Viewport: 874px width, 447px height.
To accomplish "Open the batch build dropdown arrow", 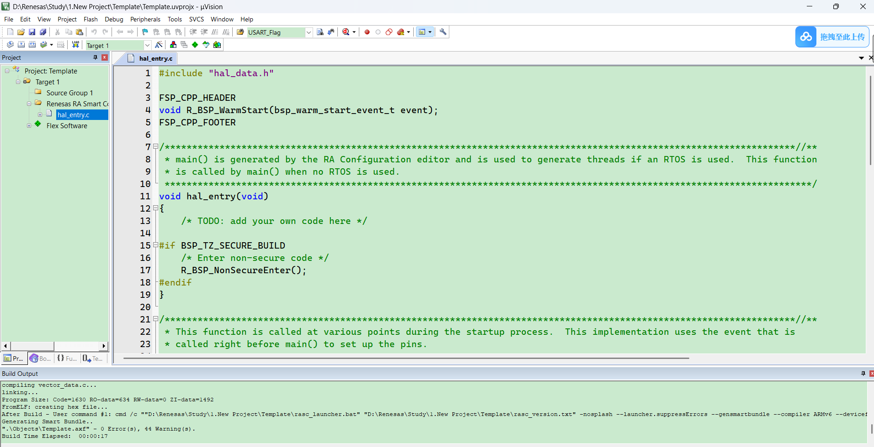I will point(51,45).
